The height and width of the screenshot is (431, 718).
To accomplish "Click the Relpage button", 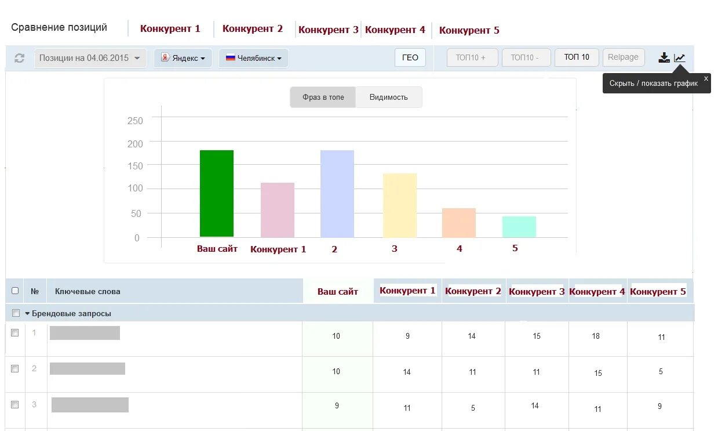I will (624, 57).
